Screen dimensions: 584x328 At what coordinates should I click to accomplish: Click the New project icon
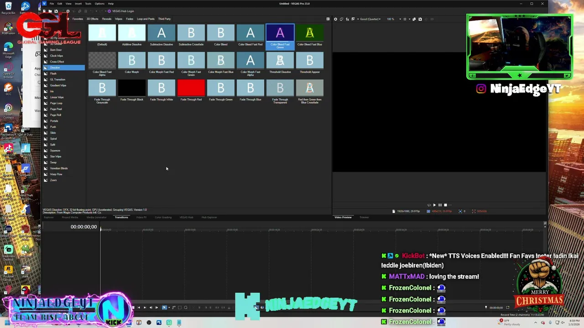point(45,11)
